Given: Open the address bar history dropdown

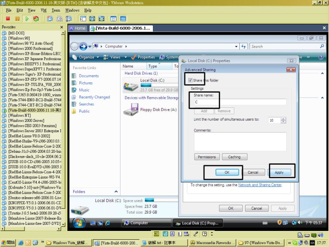Looking at the screenshot, I should 236,47.
